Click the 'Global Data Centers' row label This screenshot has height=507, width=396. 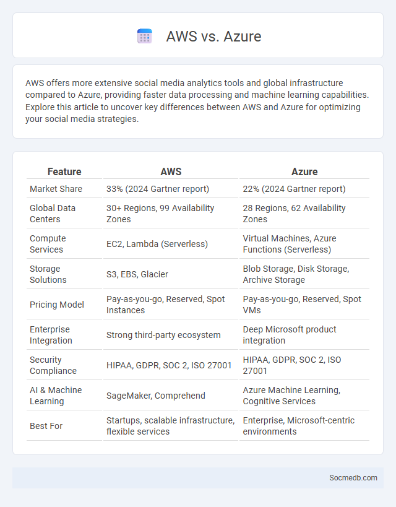(x=53, y=214)
